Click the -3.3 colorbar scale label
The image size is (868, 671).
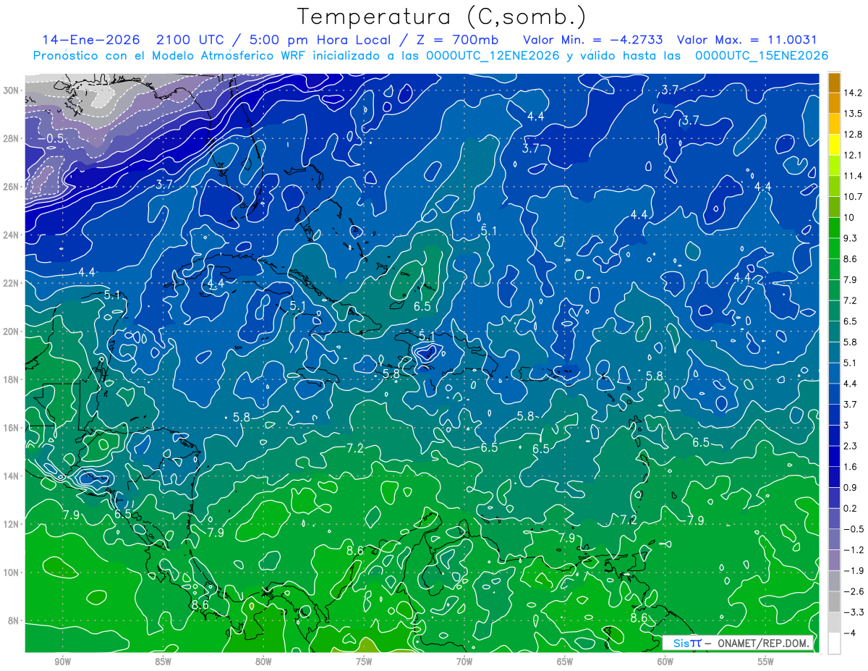(854, 612)
